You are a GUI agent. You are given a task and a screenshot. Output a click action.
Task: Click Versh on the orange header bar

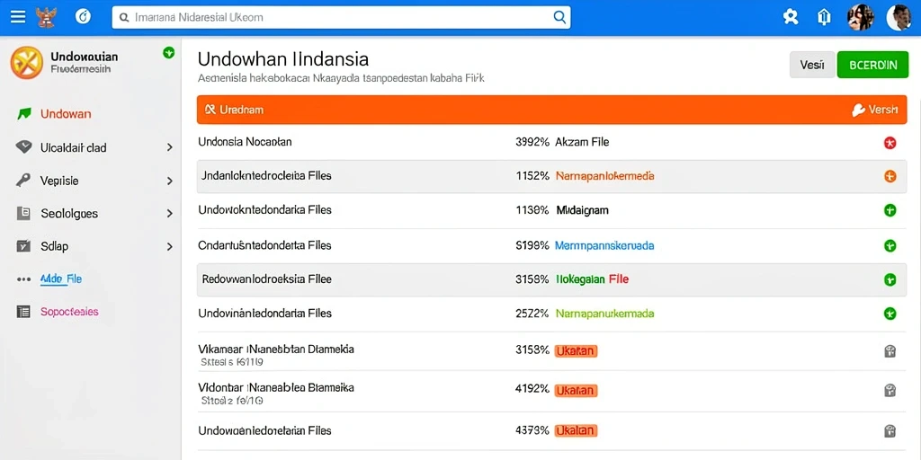click(874, 110)
